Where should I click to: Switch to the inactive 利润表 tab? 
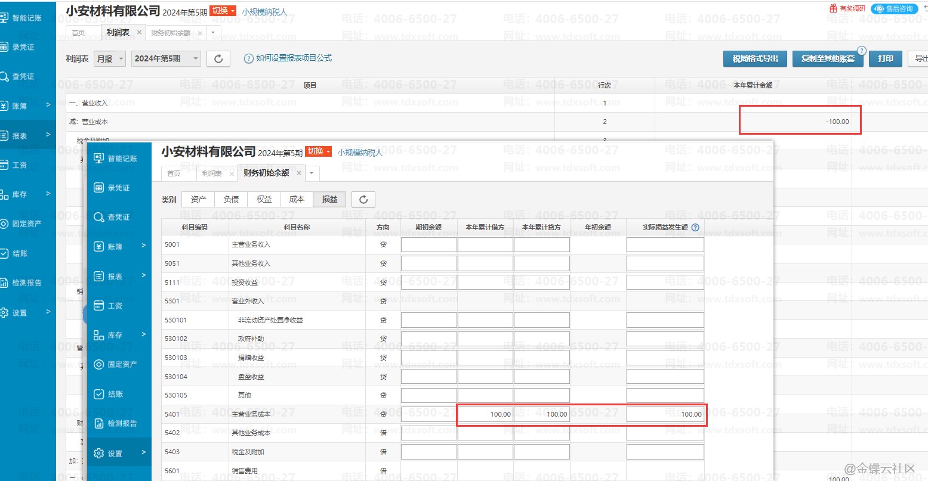pyautogui.click(x=211, y=173)
